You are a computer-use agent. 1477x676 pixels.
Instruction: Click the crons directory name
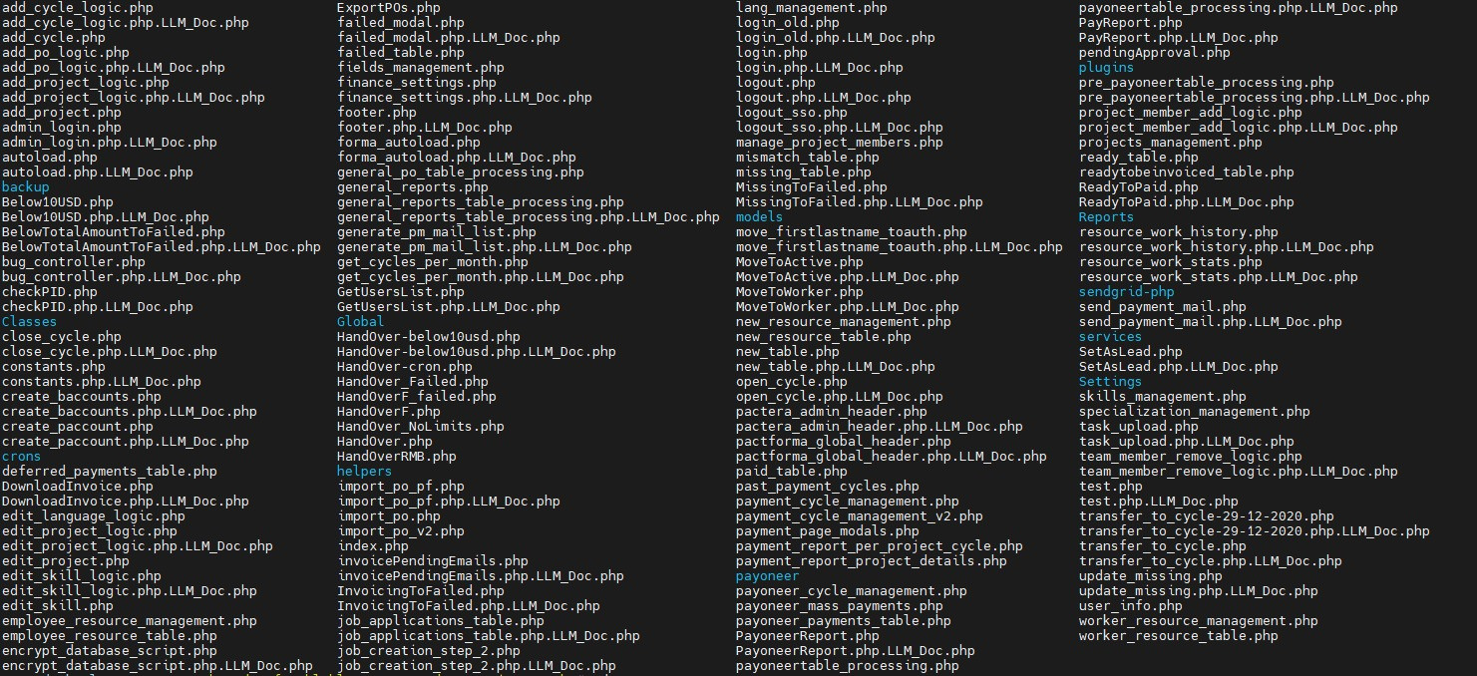(22, 457)
